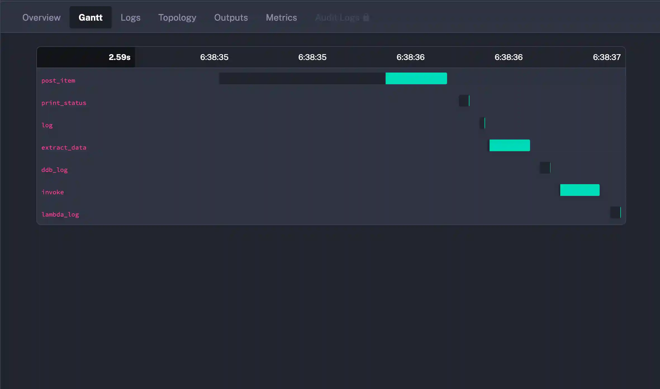This screenshot has width=660, height=389.
Task: Open the lambda_log task label
Action: (60, 215)
